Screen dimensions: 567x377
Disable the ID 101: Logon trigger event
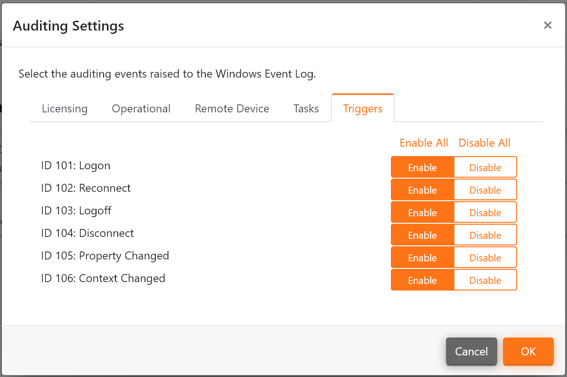[485, 167]
